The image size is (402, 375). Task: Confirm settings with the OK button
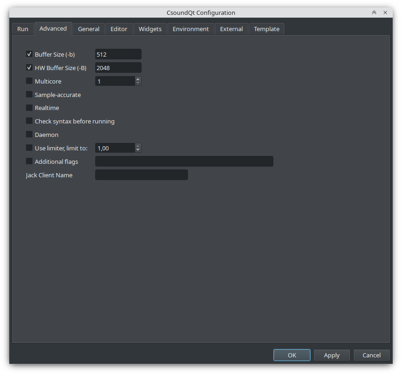click(x=292, y=355)
